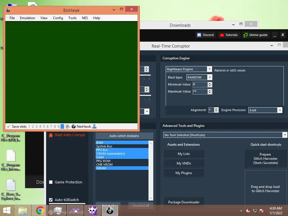Image resolution: width=288 pixels, height=216 pixels.
Task: Open My Plugins
Action: pos(184,173)
